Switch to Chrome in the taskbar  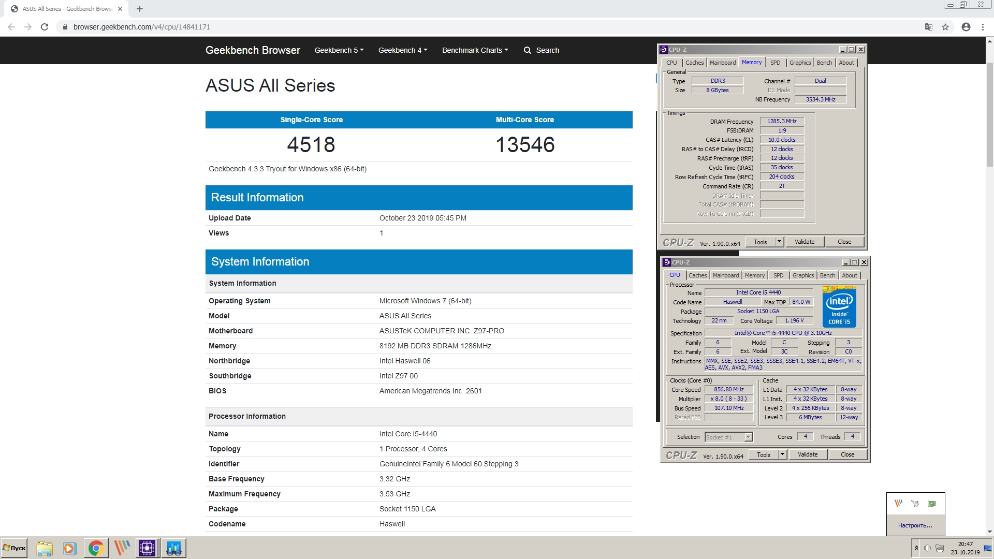[x=96, y=548]
